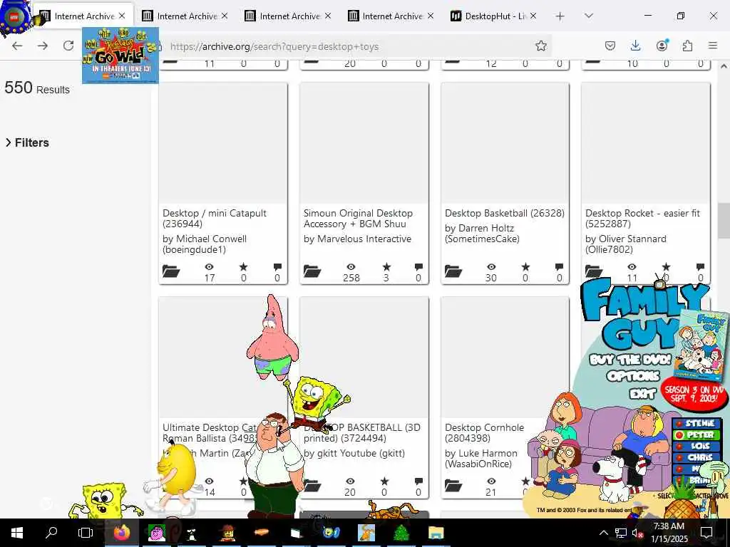Viewport: 730px width, 547px height.
Task: Open Desktop / mini Catapult (236944) item
Action: 214,218
